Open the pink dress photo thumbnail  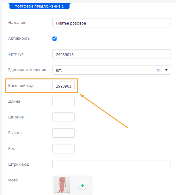point(62,185)
